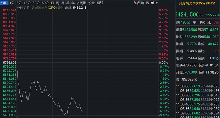Viewport: 220px width, 118px height.
Task: Switch to the 30分 period tab
Action: click(x=36, y=3)
